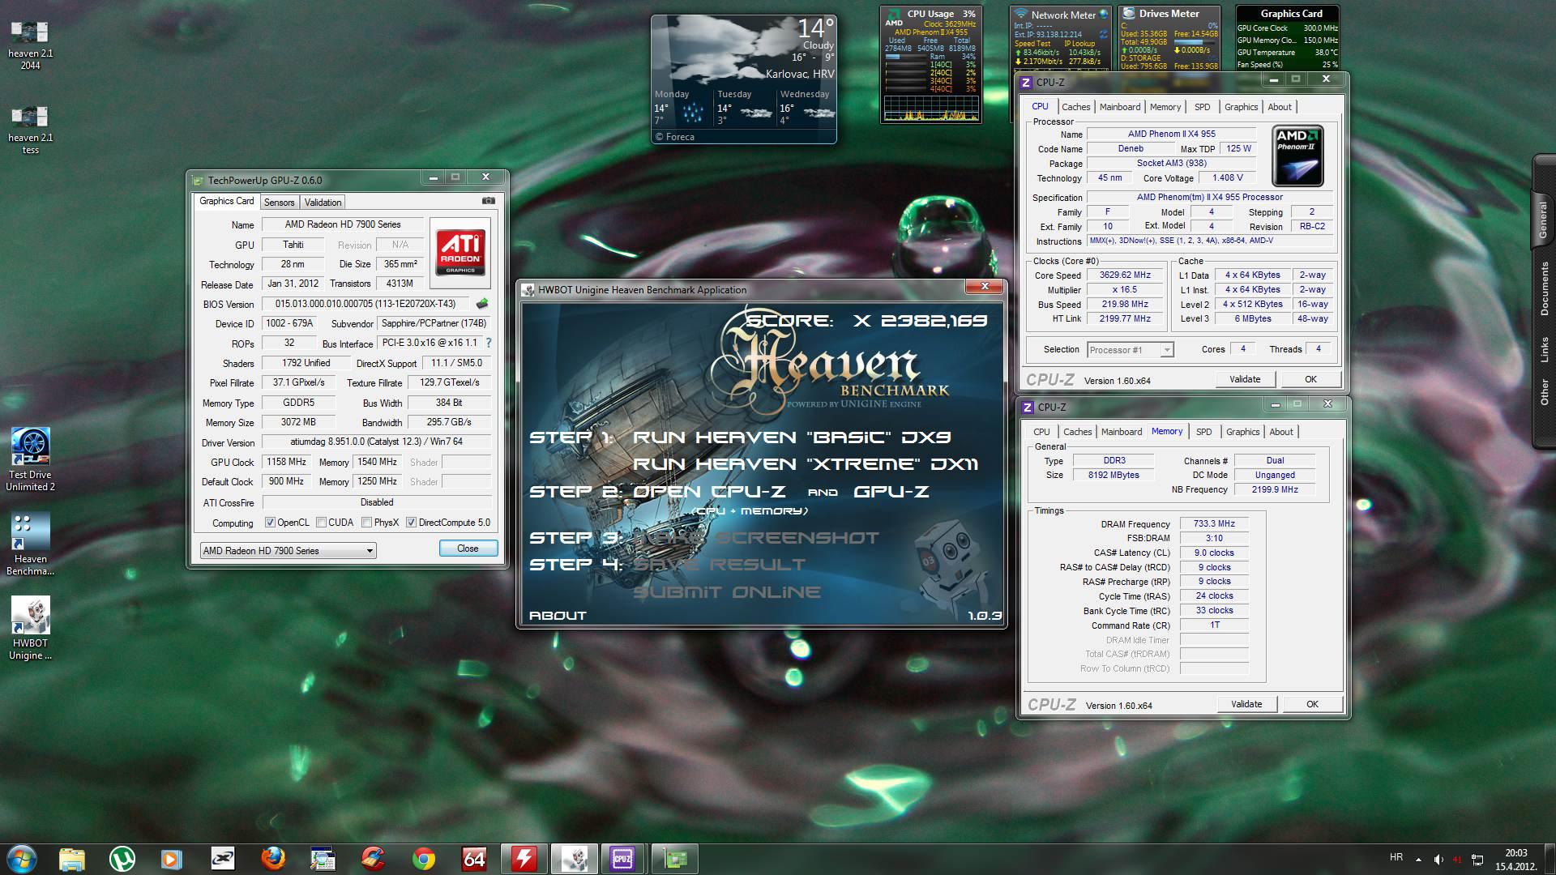Click OK in the upper CPU-Z window
Screen dimensions: 1556x875
(x=1310, y=379)
